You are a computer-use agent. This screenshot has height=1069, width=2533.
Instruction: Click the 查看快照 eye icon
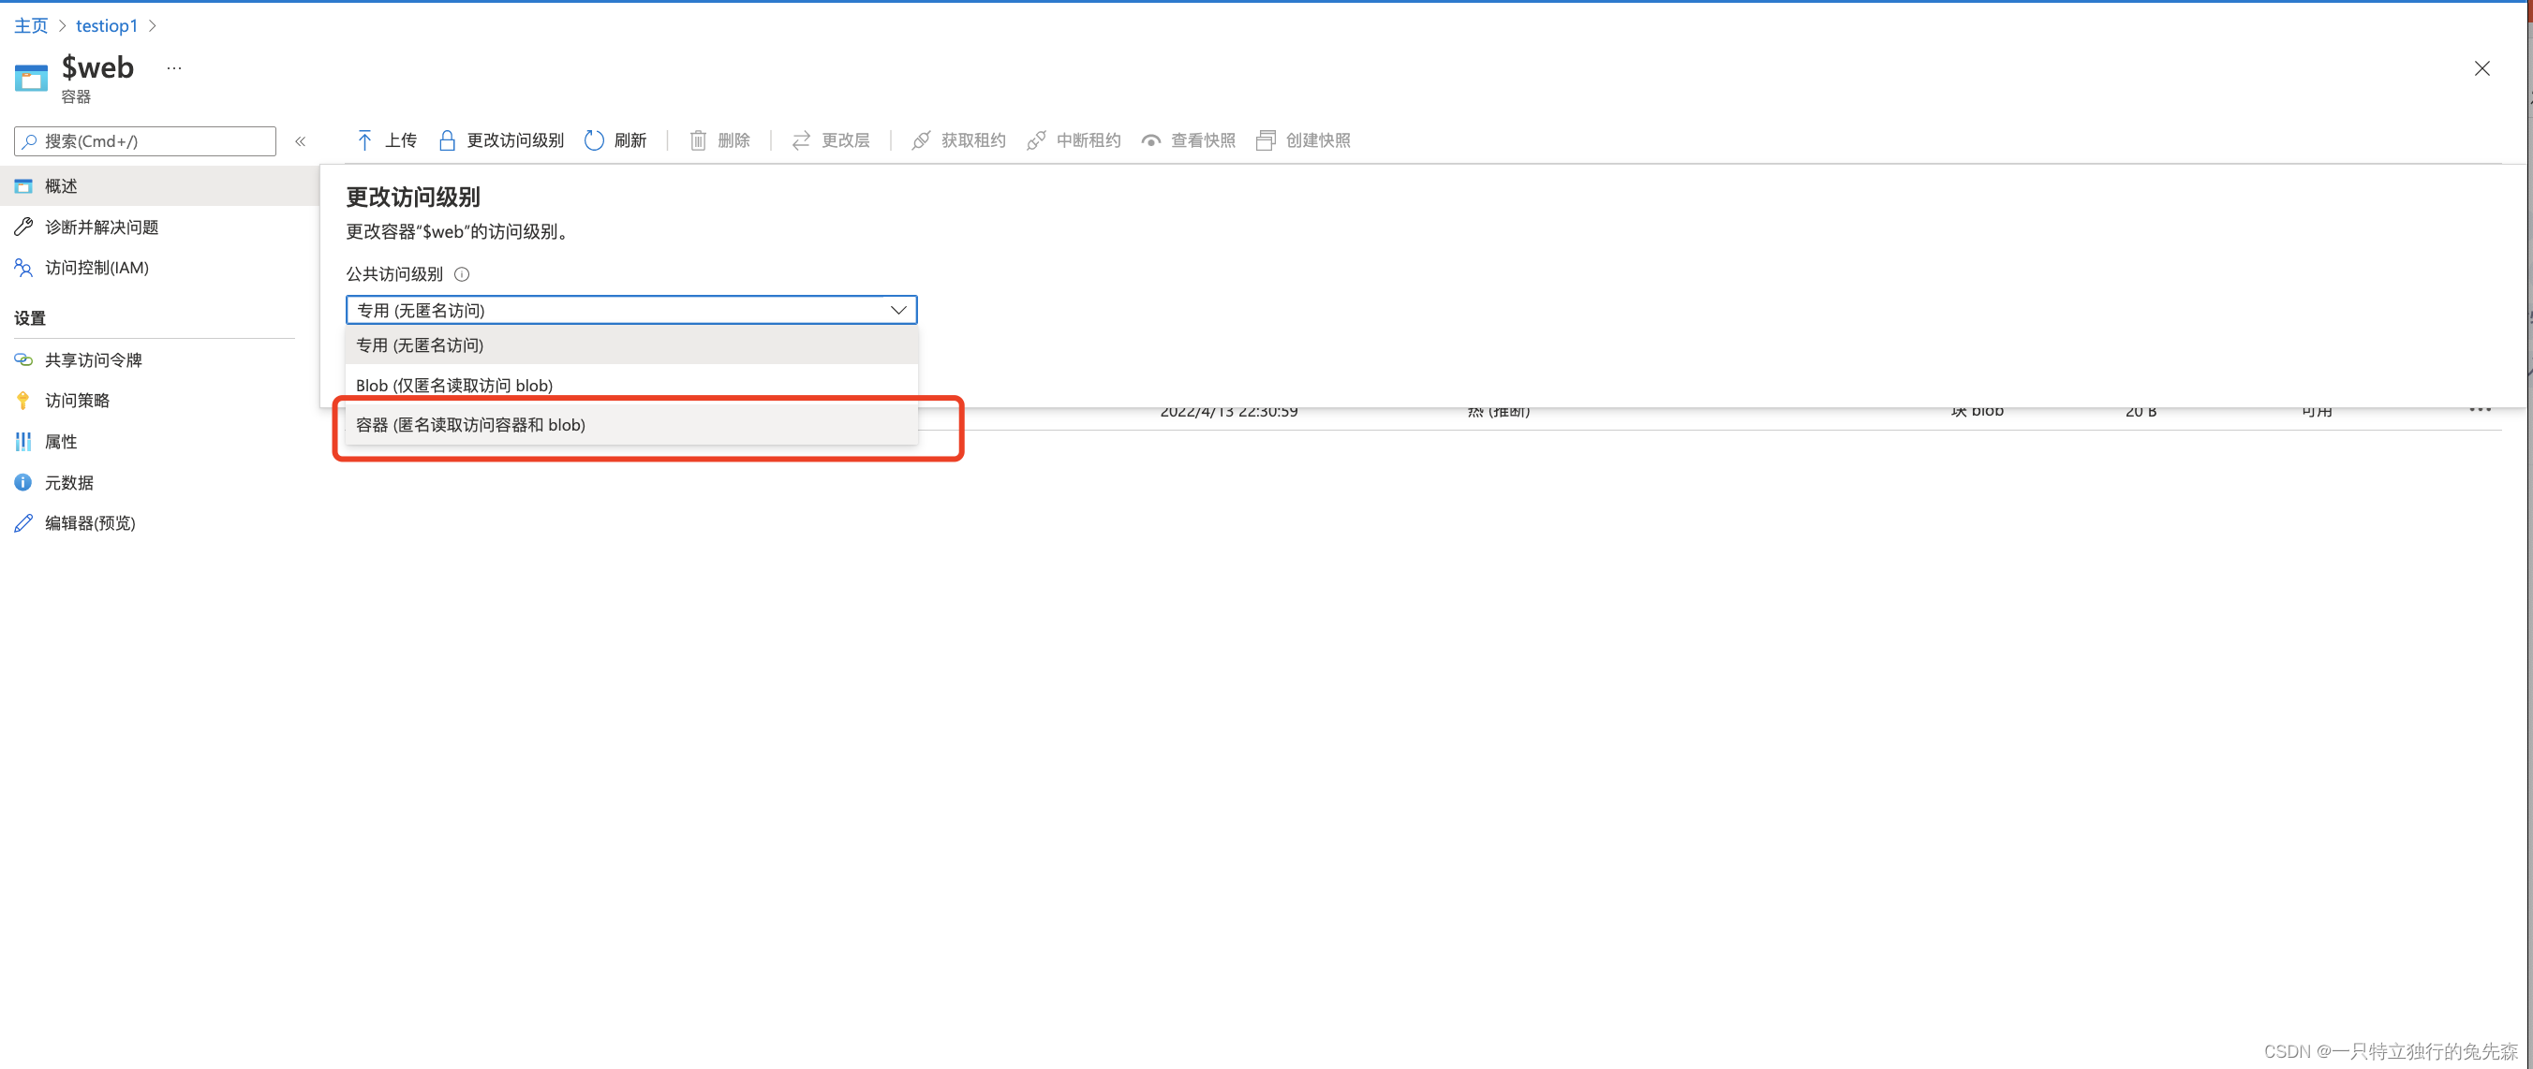coord(1150,140)
